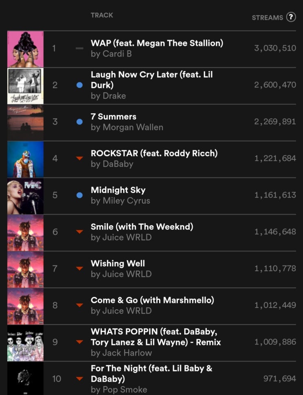Viewport: 303px width, 395px height.
Task: Click the down arrow beside Smile
Action: (80, 232)
